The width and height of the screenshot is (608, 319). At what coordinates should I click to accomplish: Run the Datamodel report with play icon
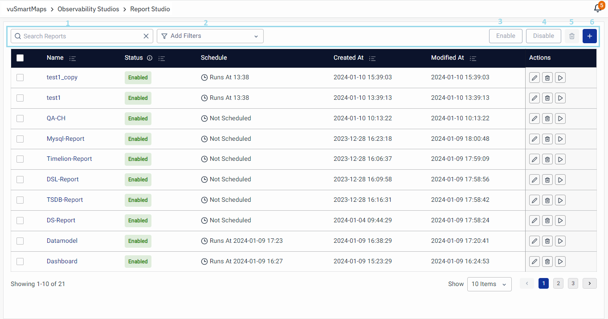coord(560,241)
